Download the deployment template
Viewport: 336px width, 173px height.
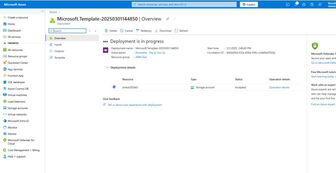[x=163, y=31]
